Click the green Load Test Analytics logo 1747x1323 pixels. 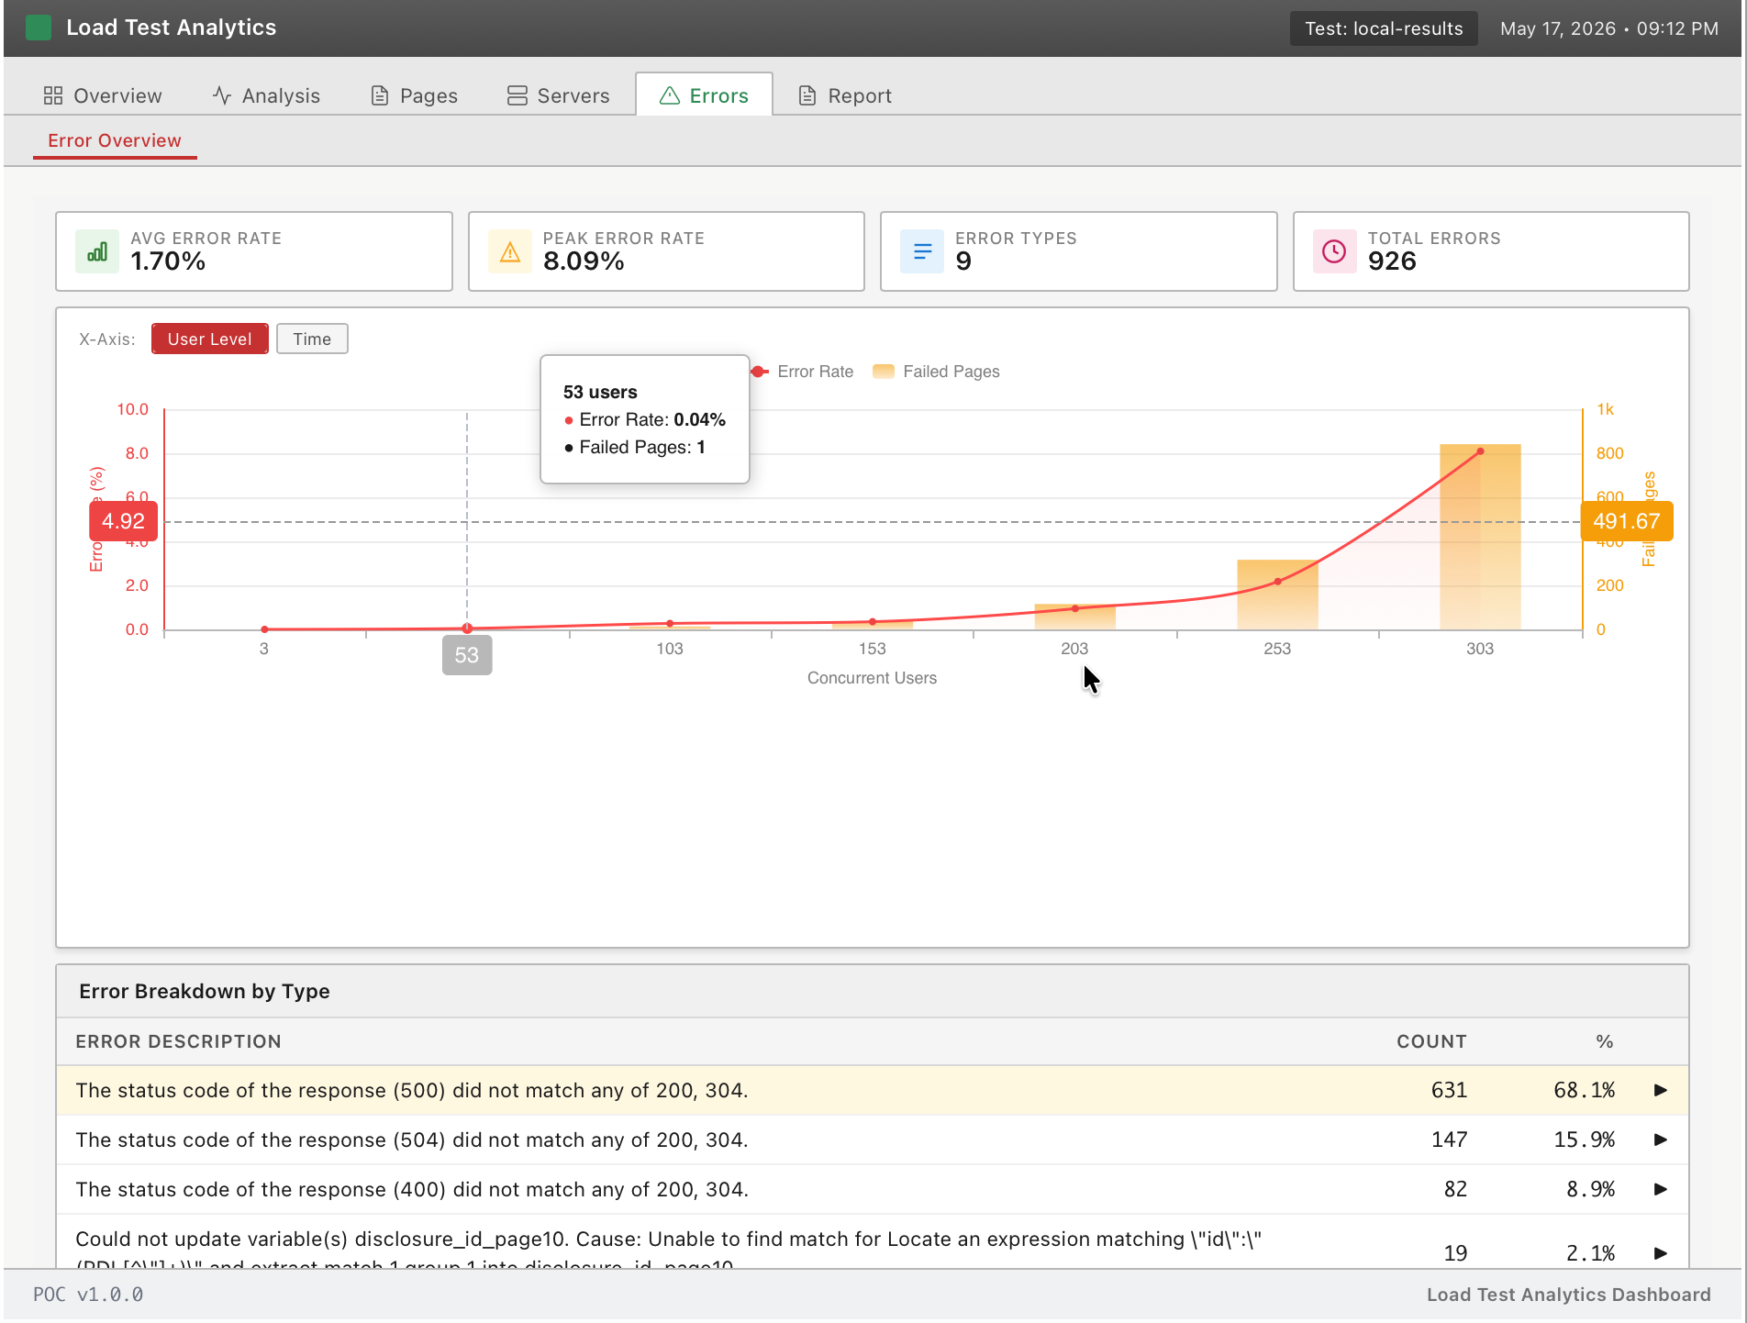tap(39, 28)
